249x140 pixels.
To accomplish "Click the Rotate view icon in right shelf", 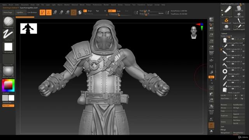I will pos(211,106).
